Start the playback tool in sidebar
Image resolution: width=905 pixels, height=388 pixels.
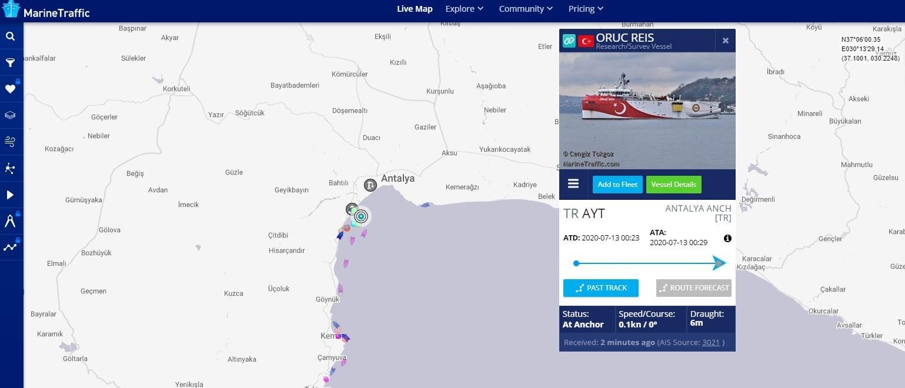point(10,195)
